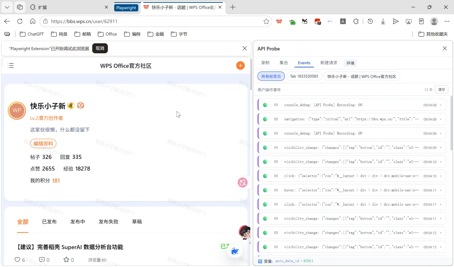
Task: Open the 环境 button in API Probe
Action: [x=350, y=63]
